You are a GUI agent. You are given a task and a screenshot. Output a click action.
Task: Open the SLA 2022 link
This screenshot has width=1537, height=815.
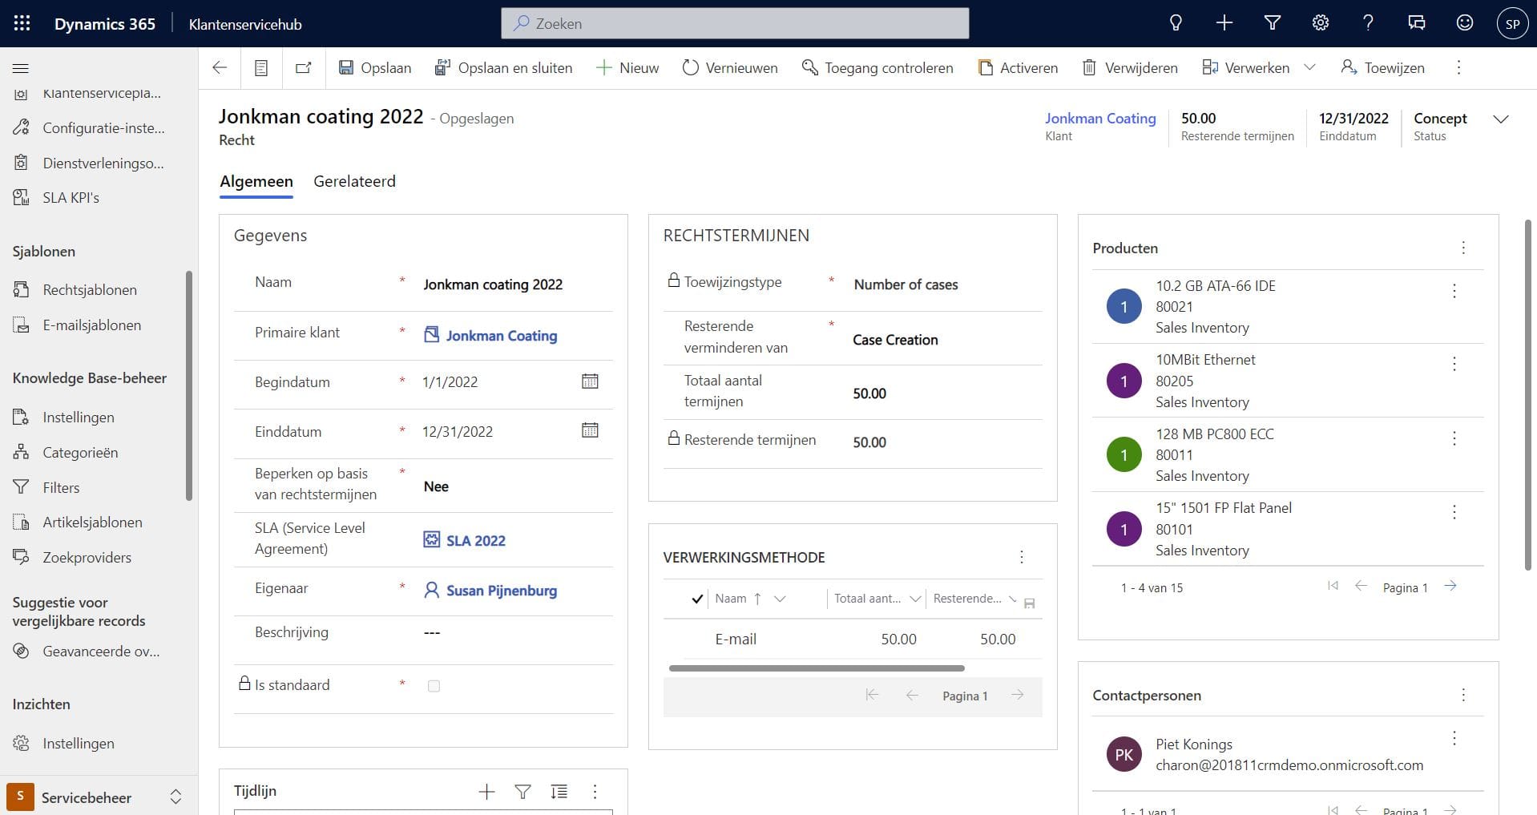(475, 540)
